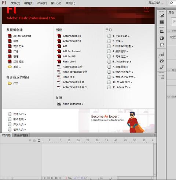The width and height of the screenshot is (176, 180).
Task: Open the Swatches panel grid icon
Action: (162, 22)
